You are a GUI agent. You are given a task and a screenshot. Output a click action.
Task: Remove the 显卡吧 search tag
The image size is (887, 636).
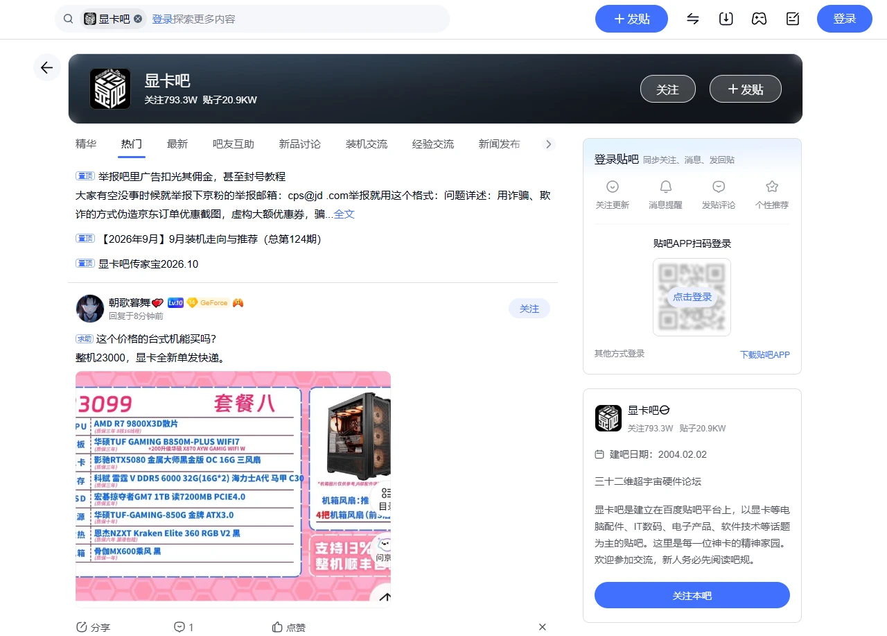point(138,19)
